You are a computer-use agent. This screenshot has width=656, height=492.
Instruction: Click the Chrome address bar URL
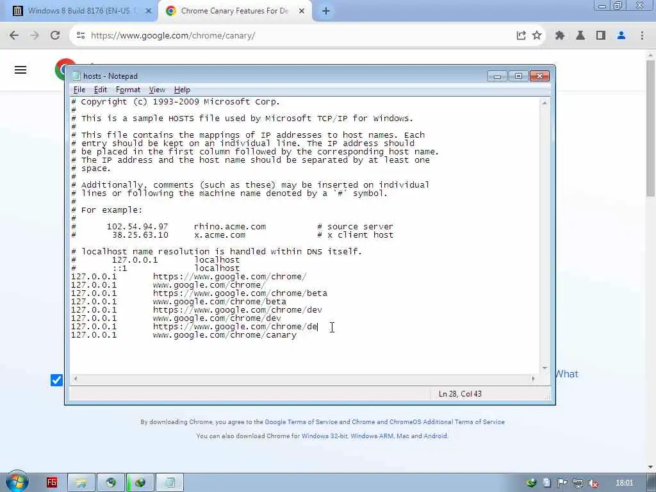(x=173, y=36)
